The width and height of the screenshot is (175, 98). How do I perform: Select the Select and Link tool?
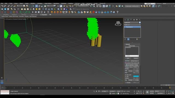point(8,6)
